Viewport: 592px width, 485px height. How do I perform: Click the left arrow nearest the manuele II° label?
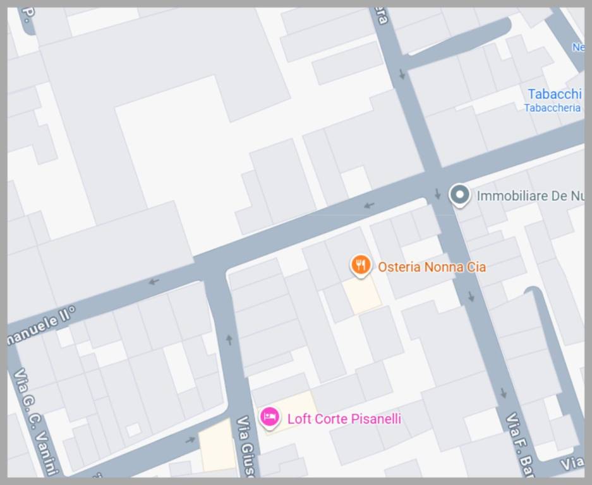(x=154, y=282)
